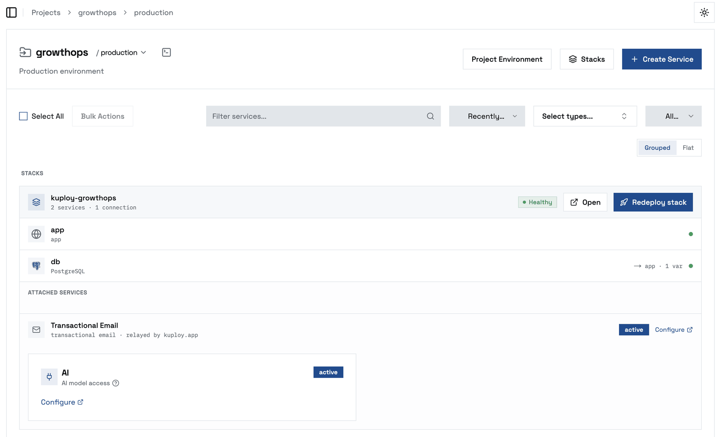Click the Healthy status badge

[x=537, y=202]
